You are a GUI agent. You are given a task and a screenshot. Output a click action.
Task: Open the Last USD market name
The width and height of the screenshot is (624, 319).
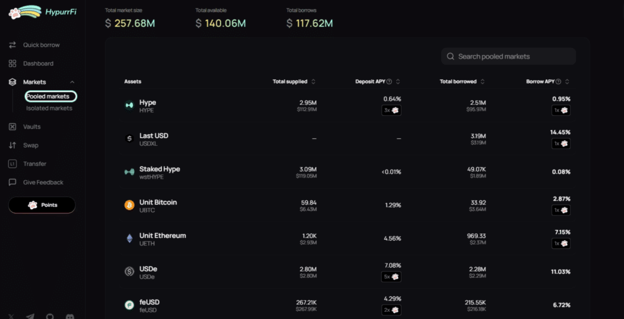(154, 135)
